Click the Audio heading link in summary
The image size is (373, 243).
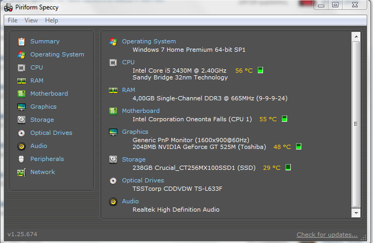click(x=130, y=201)
